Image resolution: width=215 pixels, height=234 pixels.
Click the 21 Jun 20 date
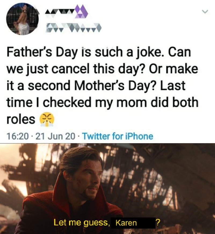point(55,136)
